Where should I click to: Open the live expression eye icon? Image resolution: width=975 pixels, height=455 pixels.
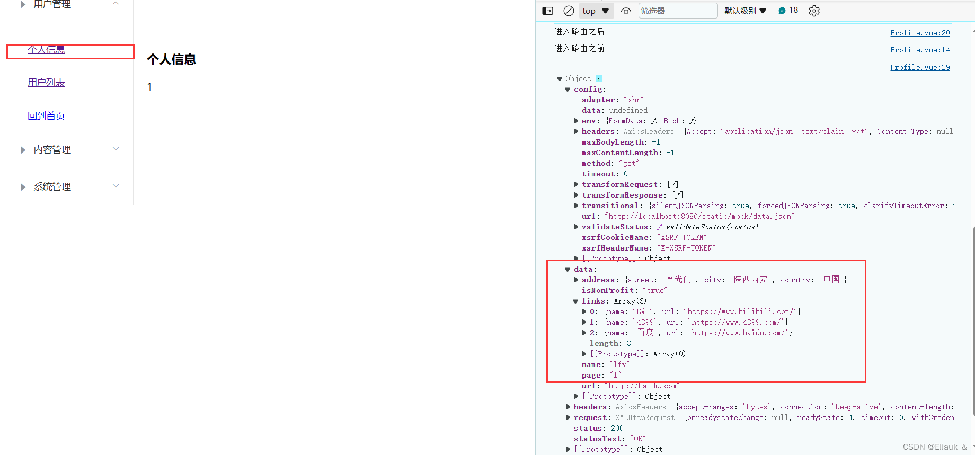(x=626, y=11)
